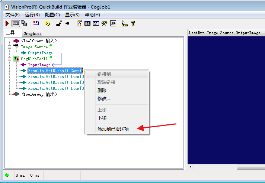Show job statistics with the 123 icon
The width and height of the screenshot is (265, 183).
click(87, 23)
